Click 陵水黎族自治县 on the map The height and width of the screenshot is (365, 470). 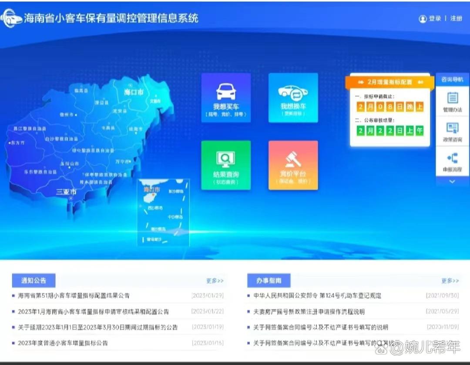(96, 182)
